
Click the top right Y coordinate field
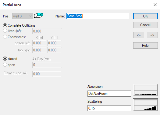tap(55, 50)
